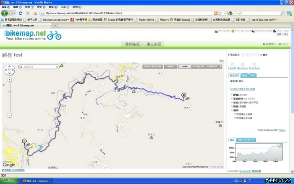Zoom out with the map minus button
Viewport: 294px width, 184px height.
[10, 115]
